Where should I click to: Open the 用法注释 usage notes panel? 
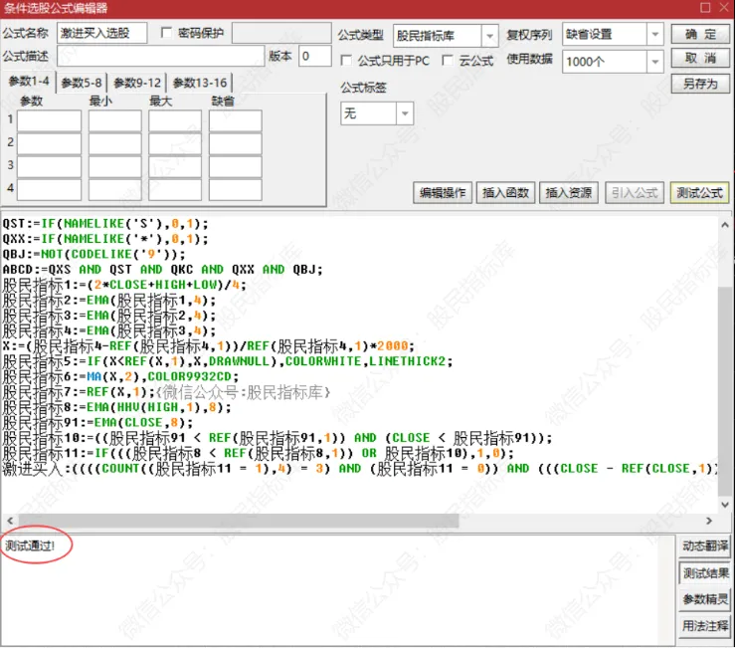click(x=704, y=626)
